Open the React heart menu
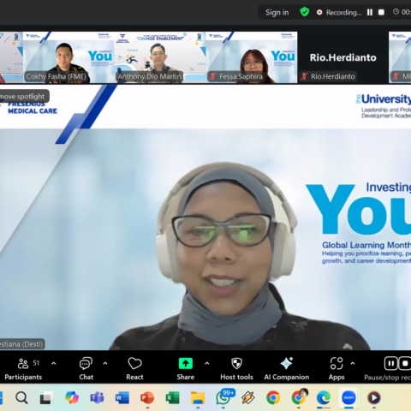Image resolution: width=411 pixels, height=411 pixels. (x=134, y=369)
